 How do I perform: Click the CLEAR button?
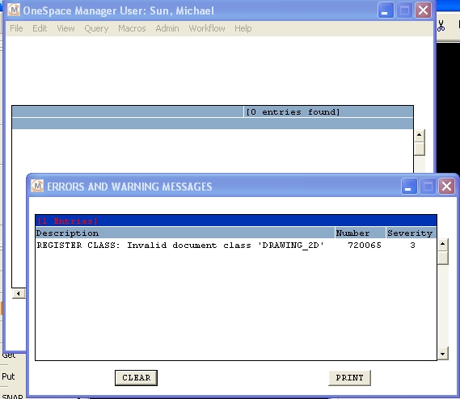coord(136,378)
